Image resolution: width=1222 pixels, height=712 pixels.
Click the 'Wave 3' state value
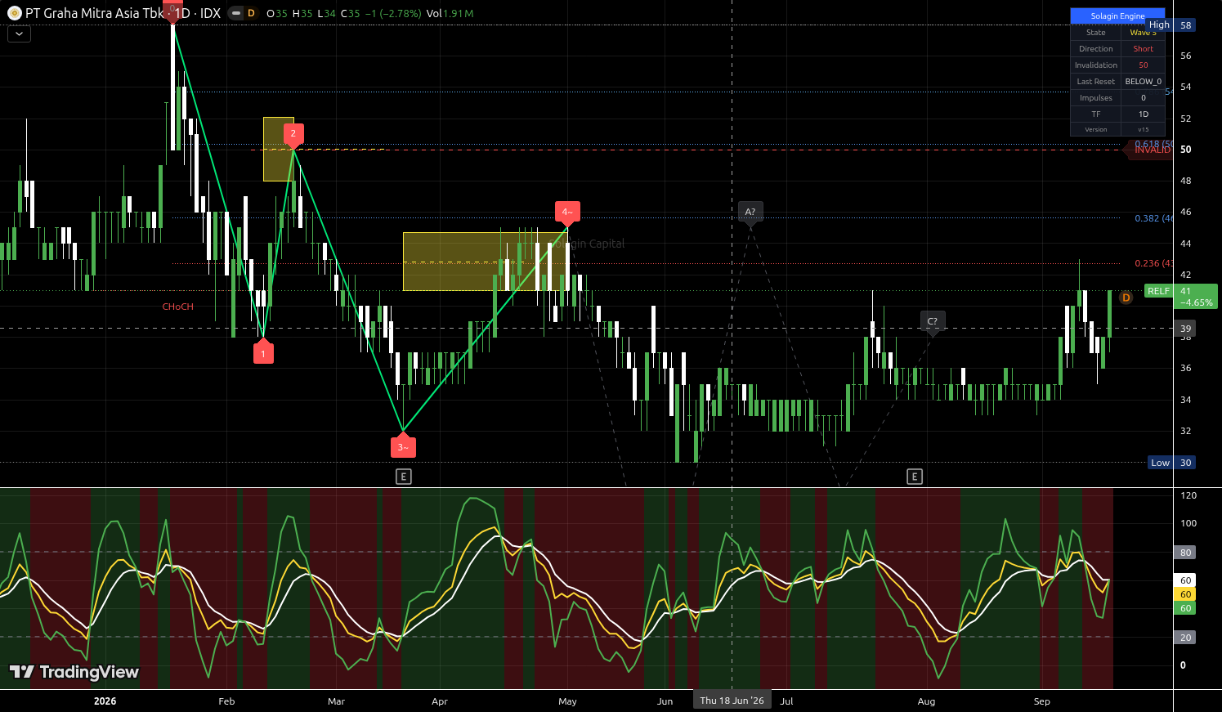tap(1143, 33)
